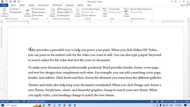Click the zoom out minus button
This screenshot has height=107, width=190.
click(x=166, y=102)
